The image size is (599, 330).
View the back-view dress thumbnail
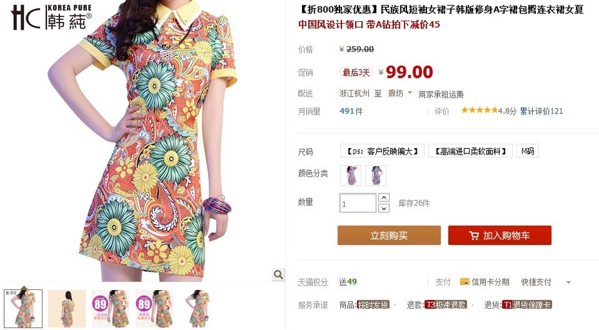tap(67, 309)
